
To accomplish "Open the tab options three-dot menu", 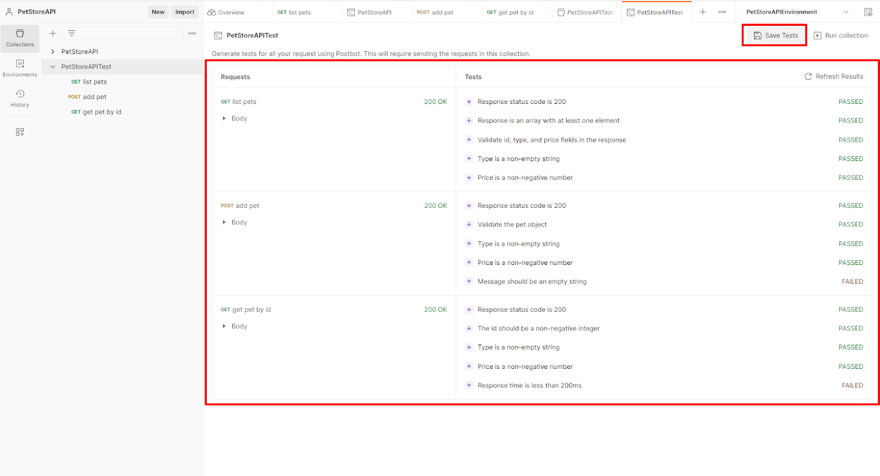I will [722, 12].
